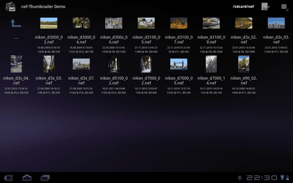Open thumbnail of nikon_d300s_06.nef
Viewport: 293px width, 183px height.
[114, 23]
